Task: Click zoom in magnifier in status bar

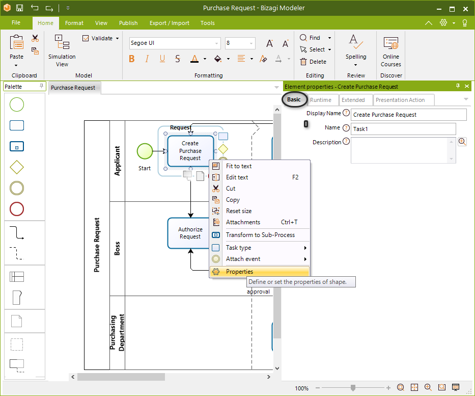Action: pos(428,387)
